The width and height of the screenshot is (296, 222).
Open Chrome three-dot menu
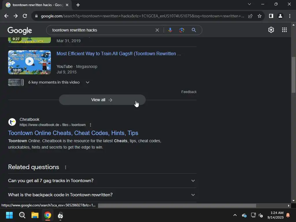[x=290, y=16]
